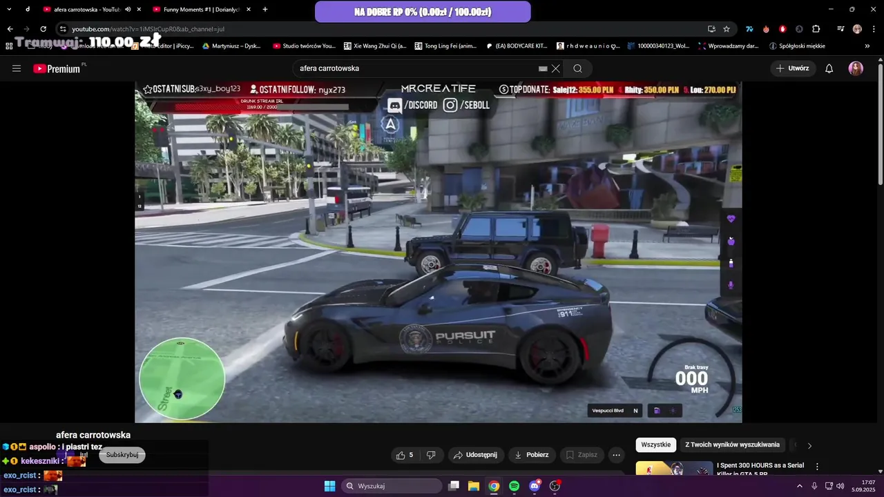
Task: Open the Spółgłoski miękkie bookmark
Action: 796,46
